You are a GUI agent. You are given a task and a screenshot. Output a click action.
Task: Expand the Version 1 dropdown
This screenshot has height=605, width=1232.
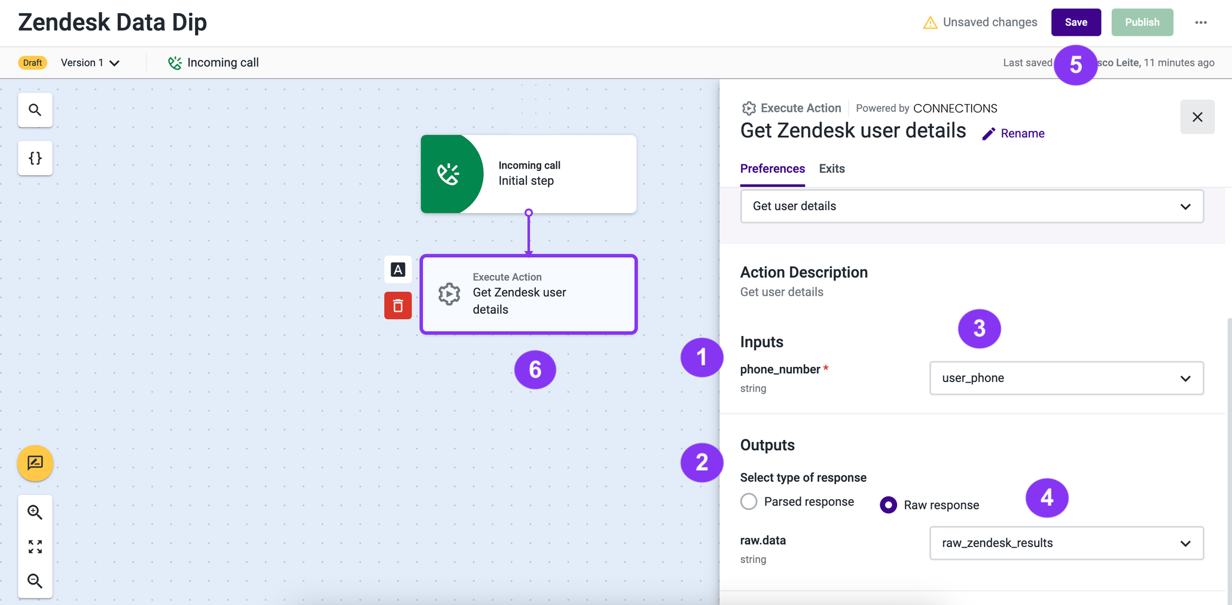click(x=90, y=63)
